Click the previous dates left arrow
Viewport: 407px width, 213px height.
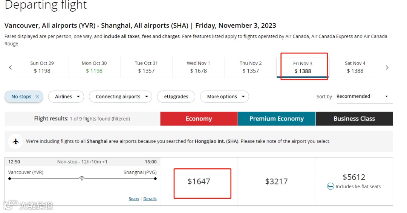[x=11, y=68]
